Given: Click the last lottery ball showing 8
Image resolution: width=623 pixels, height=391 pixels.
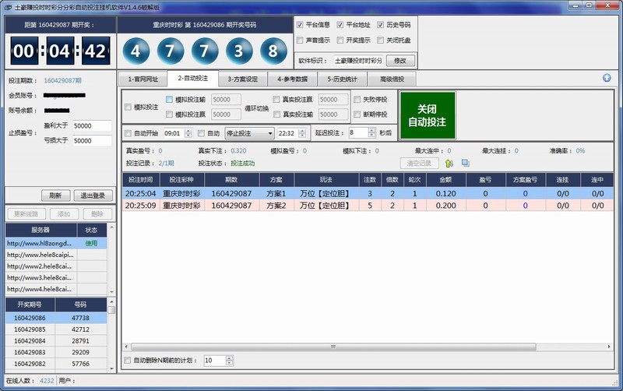Looking at the screenshot, I should (x=272, y=52).
